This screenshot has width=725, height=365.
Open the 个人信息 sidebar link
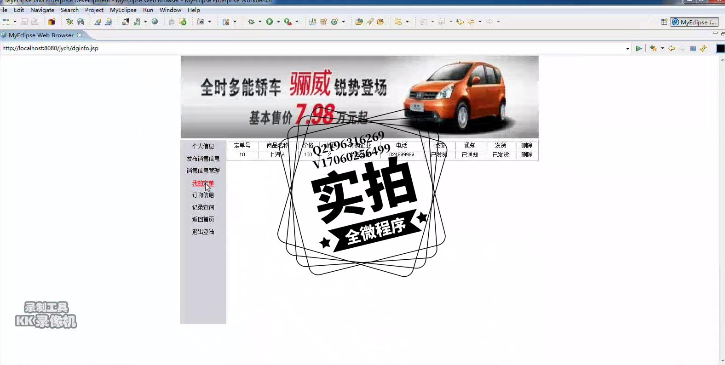(203, 146)
